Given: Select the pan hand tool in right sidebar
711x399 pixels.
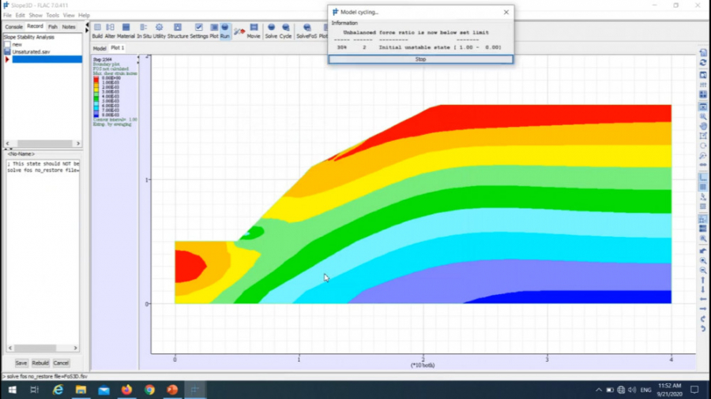Looking at the screenshot, I should pyautogui.click(x=703, y=126).
